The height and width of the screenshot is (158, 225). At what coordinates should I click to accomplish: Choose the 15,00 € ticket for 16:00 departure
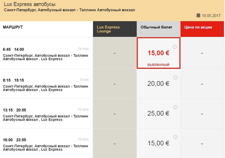158,143
